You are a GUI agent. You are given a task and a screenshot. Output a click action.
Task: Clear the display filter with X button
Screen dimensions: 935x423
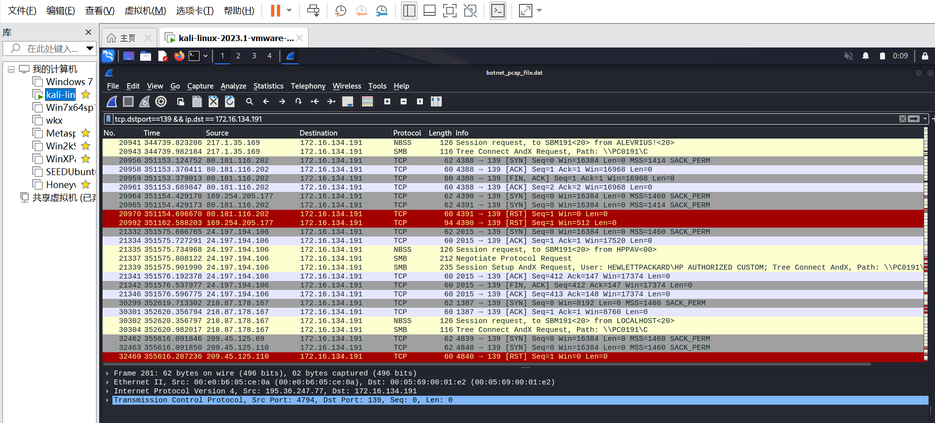click(x=903, y=119)
